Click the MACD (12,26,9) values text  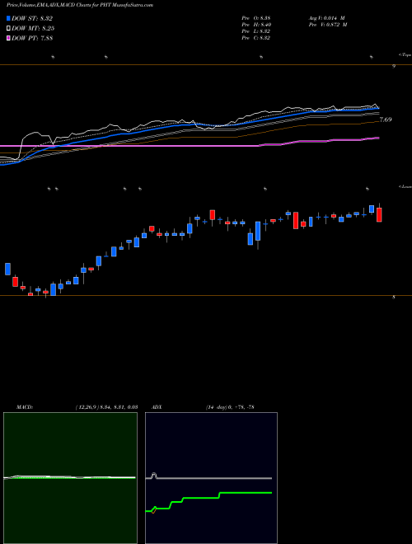[x=106, y=407]
